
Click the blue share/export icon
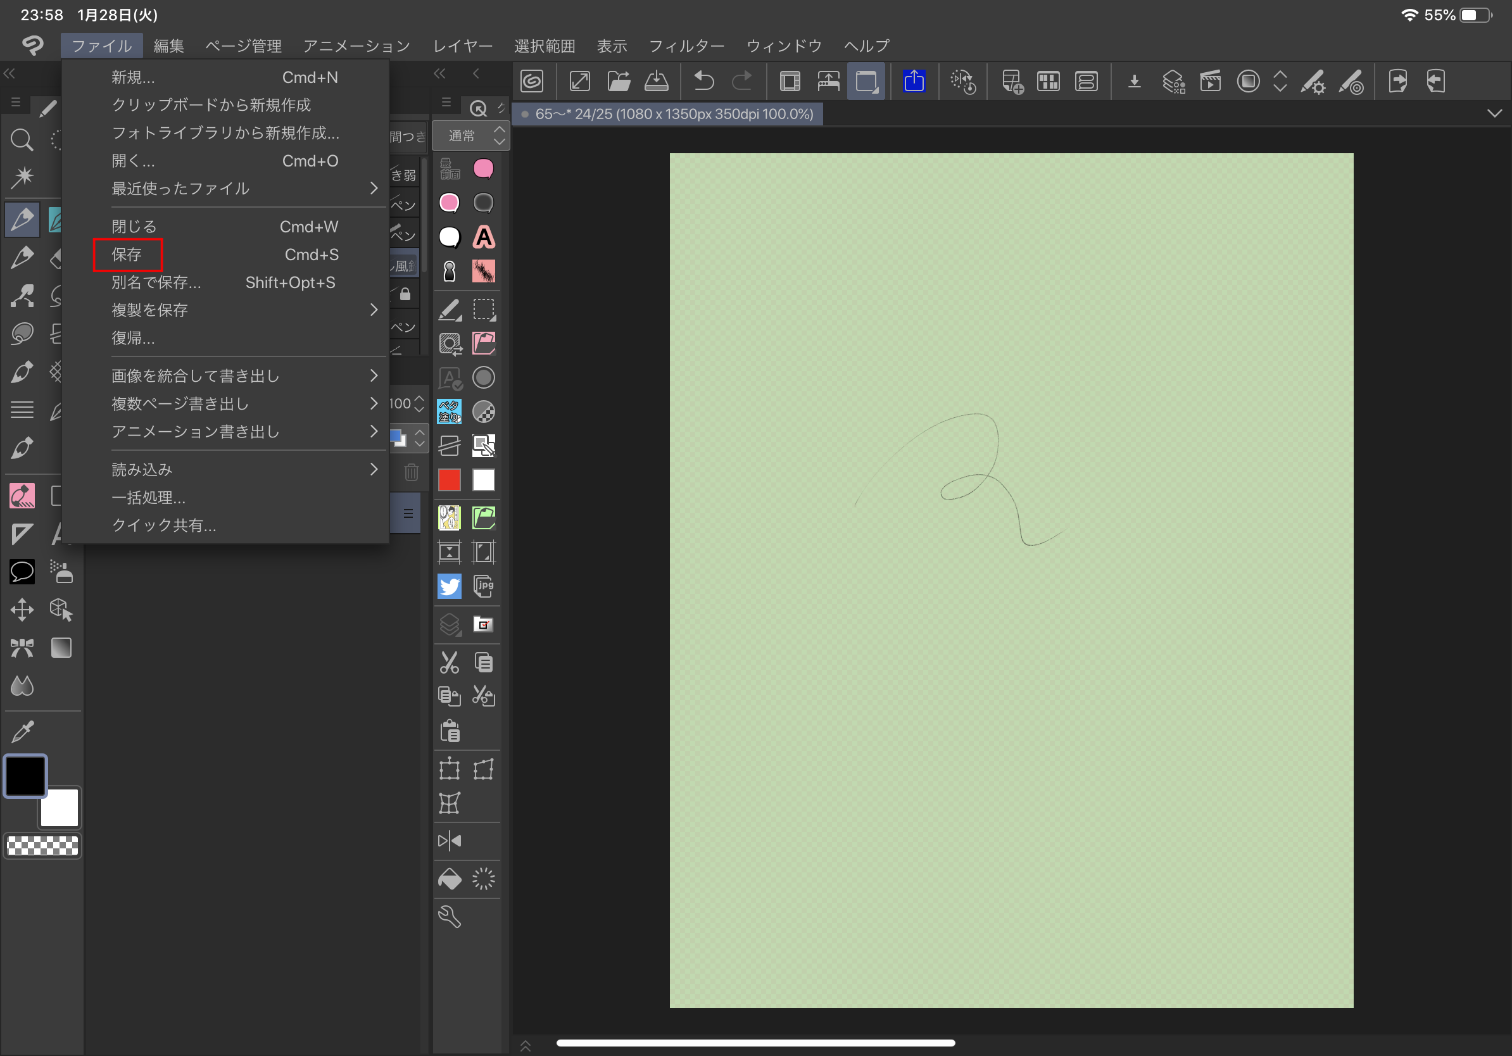coord(914,81)
